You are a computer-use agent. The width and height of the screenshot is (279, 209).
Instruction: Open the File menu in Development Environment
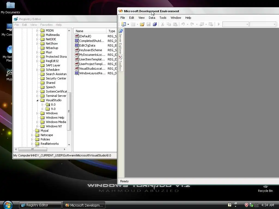click(x=123, y=18)
